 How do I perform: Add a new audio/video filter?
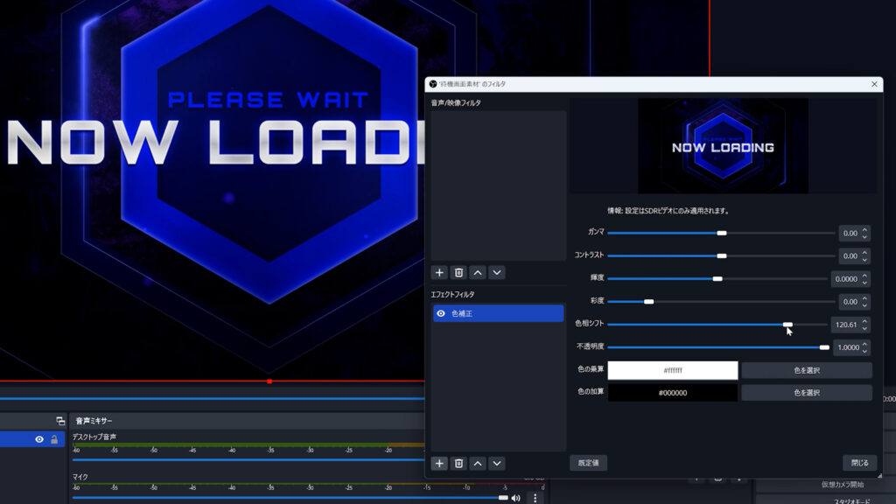pos(440,273)
